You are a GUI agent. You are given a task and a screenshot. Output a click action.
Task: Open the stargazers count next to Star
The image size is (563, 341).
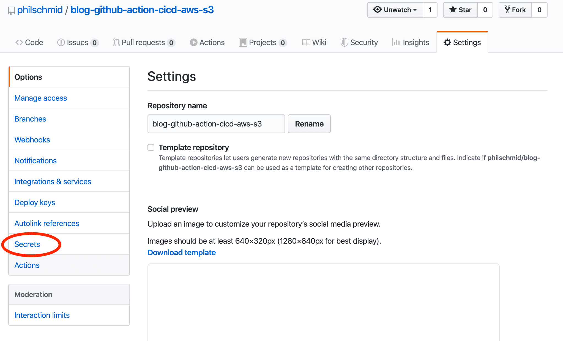485,10
